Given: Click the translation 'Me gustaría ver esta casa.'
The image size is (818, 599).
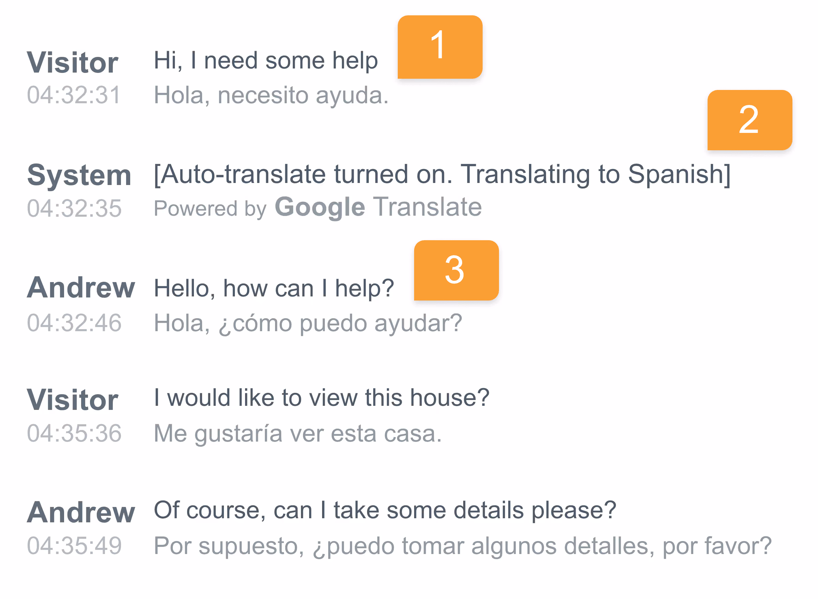Looking at the screenshot, I should 298,434.
